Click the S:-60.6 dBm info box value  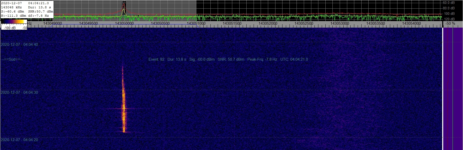point(12,11)
